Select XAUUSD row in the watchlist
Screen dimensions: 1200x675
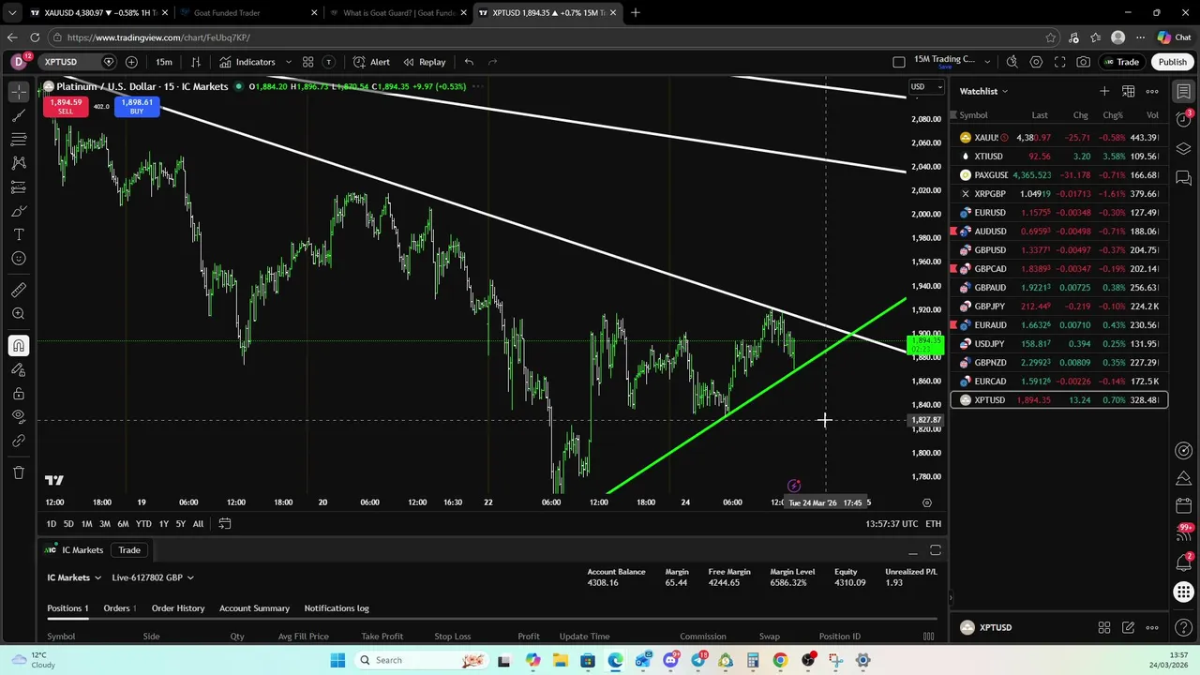(x=1059, y=138)
